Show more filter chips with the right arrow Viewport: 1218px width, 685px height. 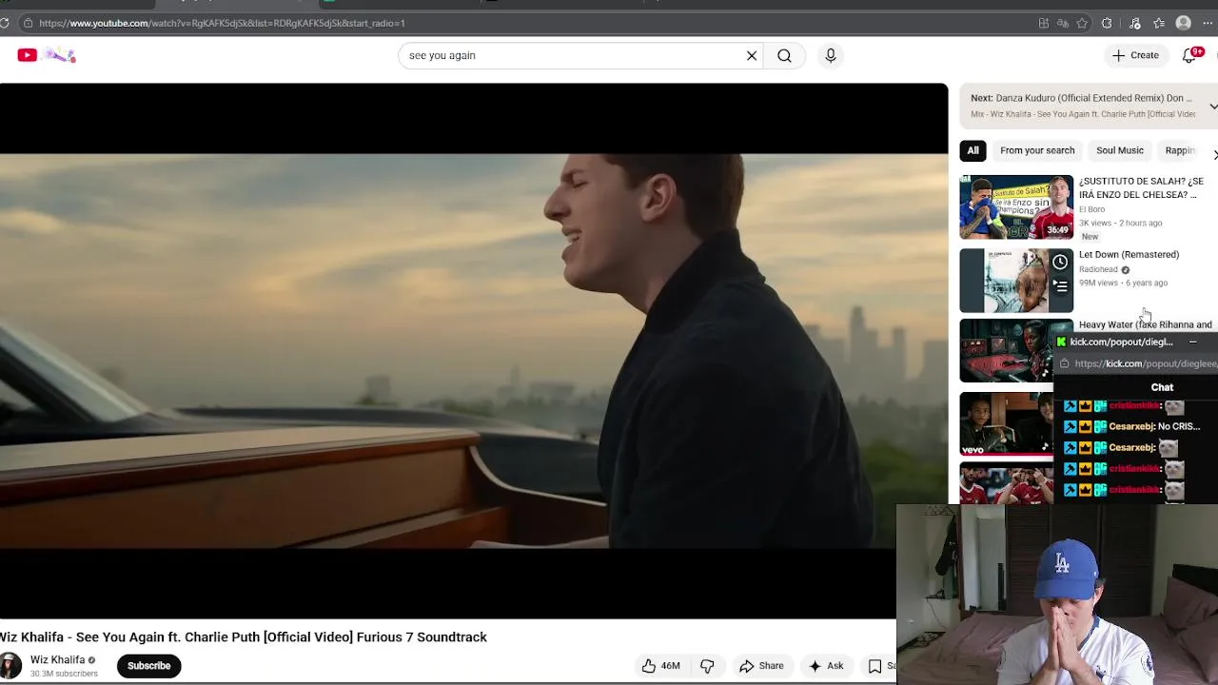pos(1214,154)
